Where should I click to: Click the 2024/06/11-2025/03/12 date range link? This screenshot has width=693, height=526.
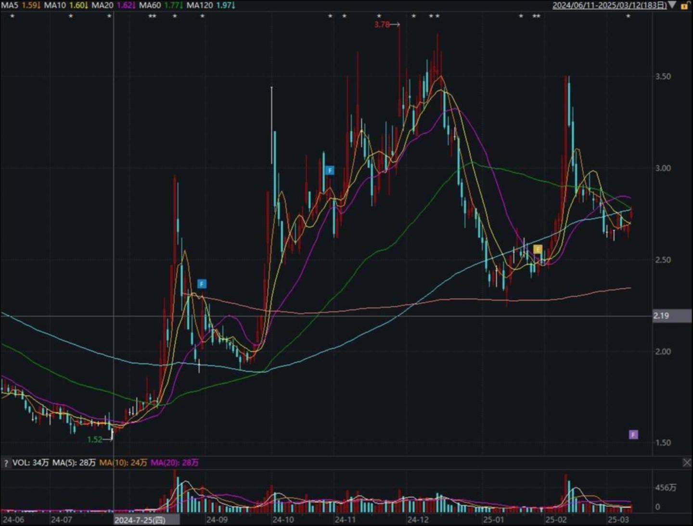[609, 5]
